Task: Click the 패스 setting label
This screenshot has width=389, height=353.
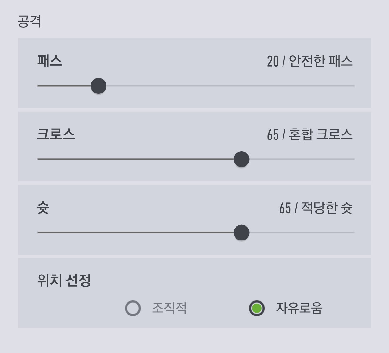Action: (x=49, y=60)
